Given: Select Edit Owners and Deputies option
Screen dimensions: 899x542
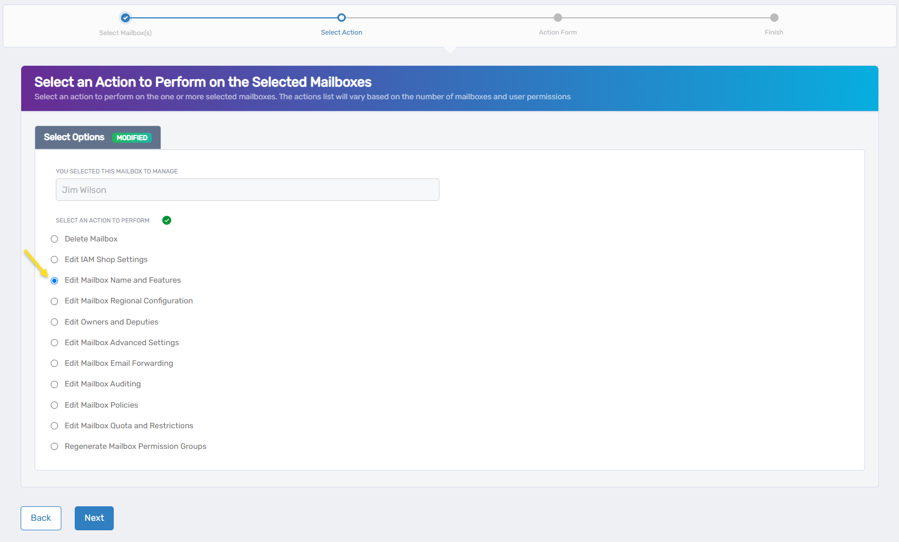Looking at the screenshot, I should click(x=55, y=322).
